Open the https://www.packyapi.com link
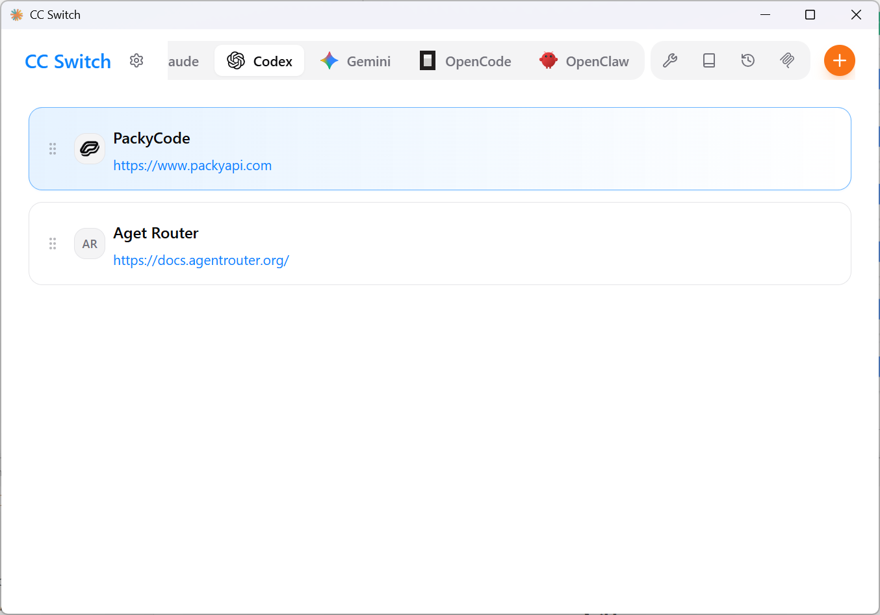 tap(192, 166)
